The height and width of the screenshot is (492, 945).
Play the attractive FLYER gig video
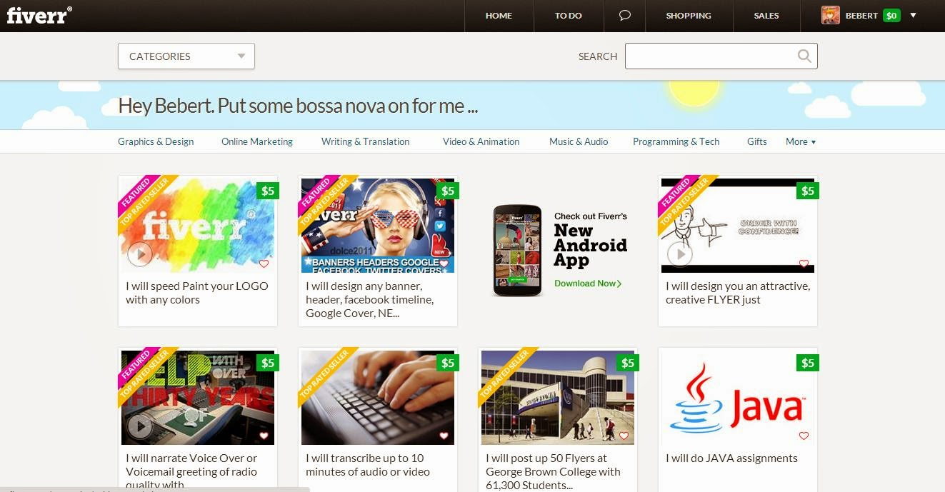click(x=679, y=253)
